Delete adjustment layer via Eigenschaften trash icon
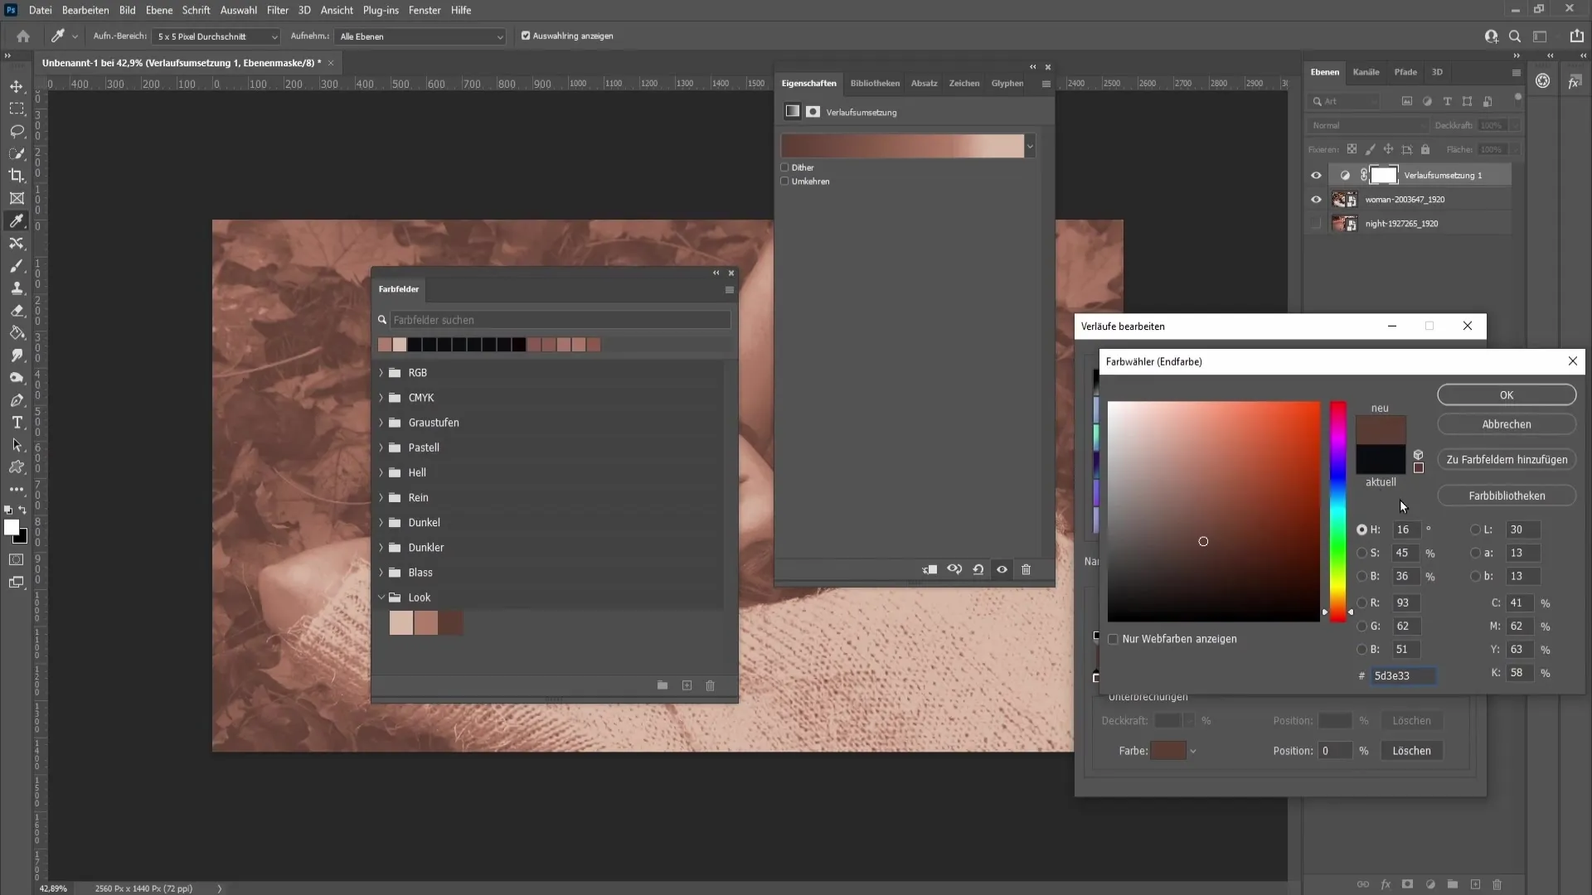Image resolution: width=1592 pixels, height=895 pixels. pyautogui.click(x=1026, y=569)
